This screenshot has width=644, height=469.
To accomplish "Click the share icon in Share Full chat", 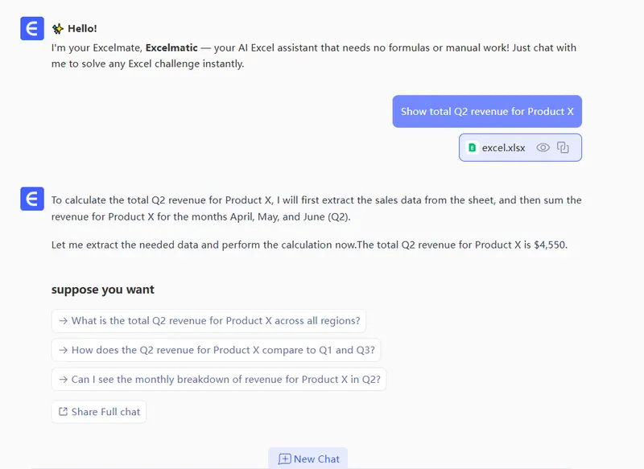I will (x=63, y=412).
